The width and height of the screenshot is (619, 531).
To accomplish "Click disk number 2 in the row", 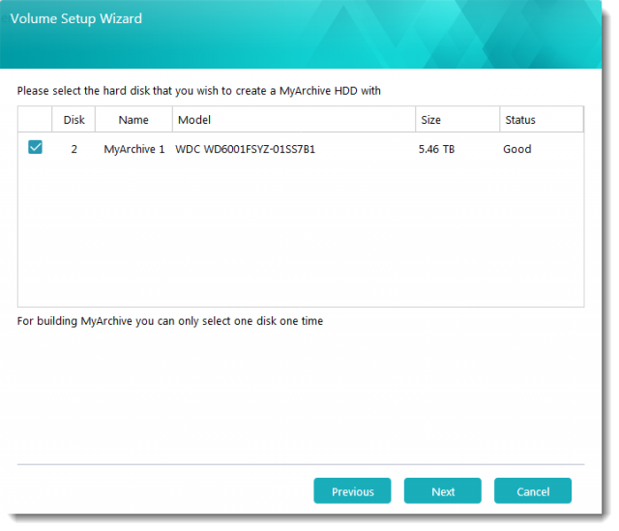I will coord(74,149).
